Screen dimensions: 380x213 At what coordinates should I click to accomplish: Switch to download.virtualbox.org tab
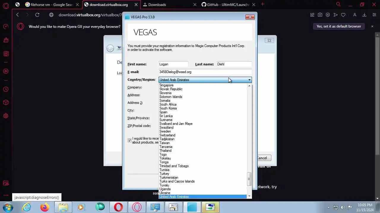111,4
